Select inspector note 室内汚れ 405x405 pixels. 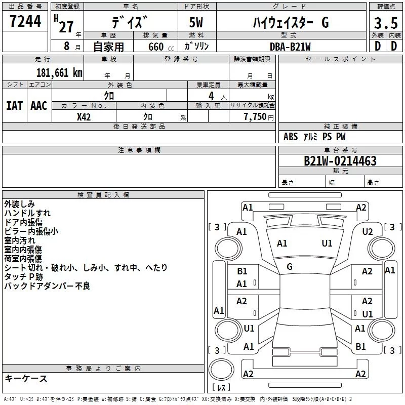19,240
